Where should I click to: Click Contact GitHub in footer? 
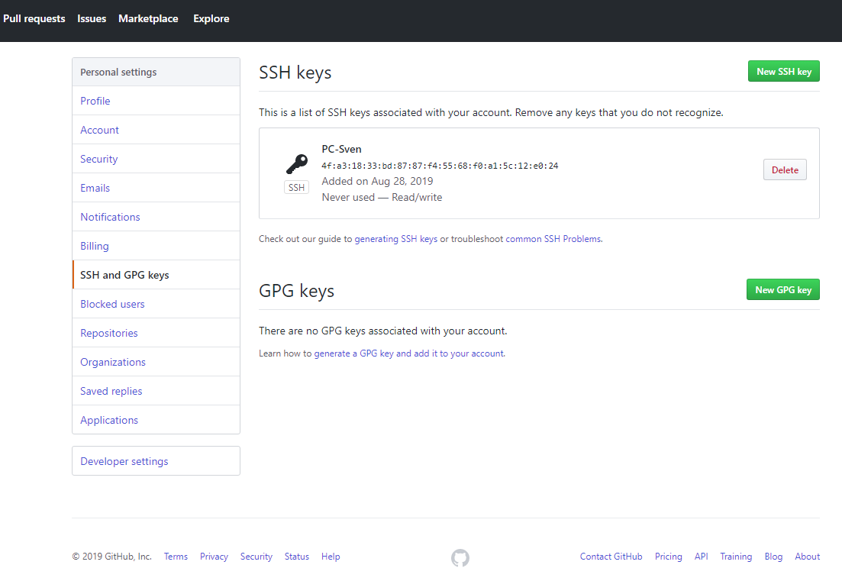coord(611,557)
